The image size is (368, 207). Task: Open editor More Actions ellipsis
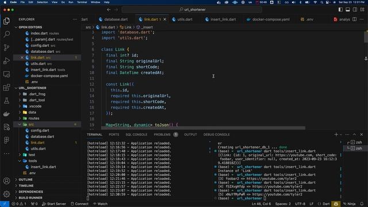[362, 19]
